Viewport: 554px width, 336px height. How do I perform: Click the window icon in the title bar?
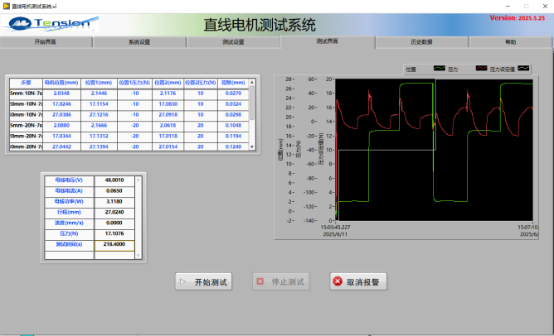click(6, 5)
